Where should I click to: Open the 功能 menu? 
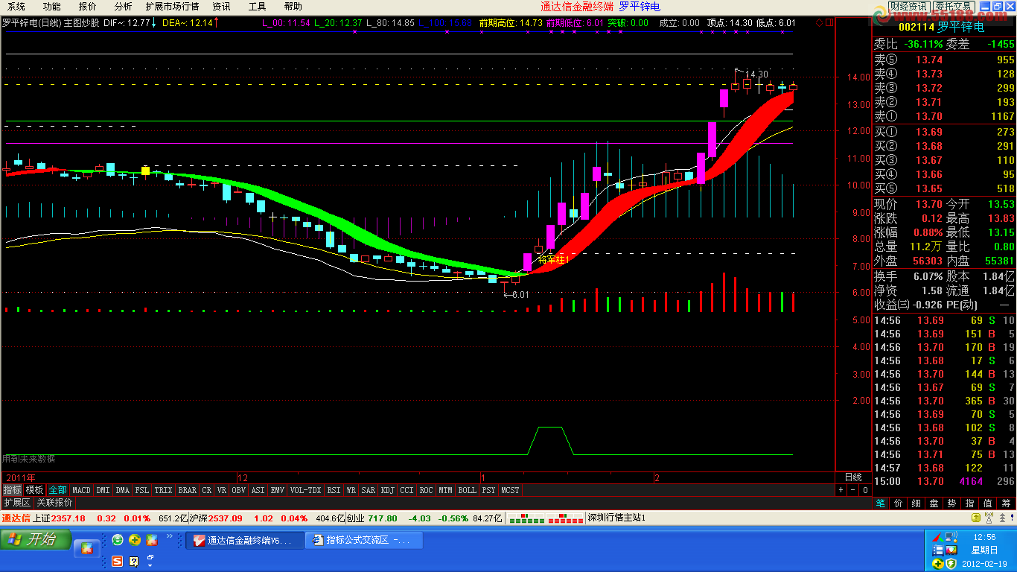pyautogui.click(x=51, y=7)
